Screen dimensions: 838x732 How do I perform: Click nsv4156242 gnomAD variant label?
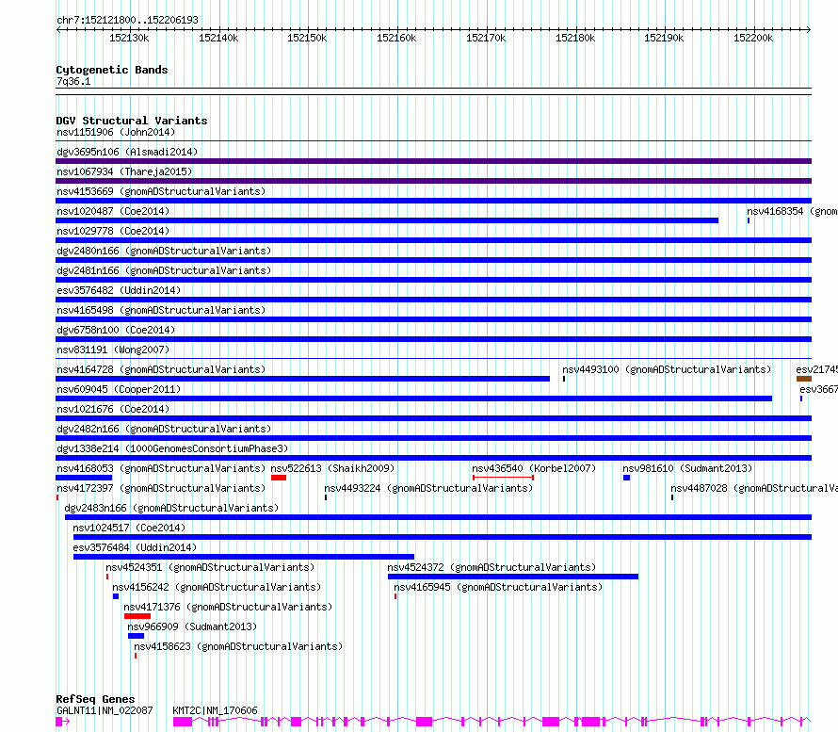[217, 587]
